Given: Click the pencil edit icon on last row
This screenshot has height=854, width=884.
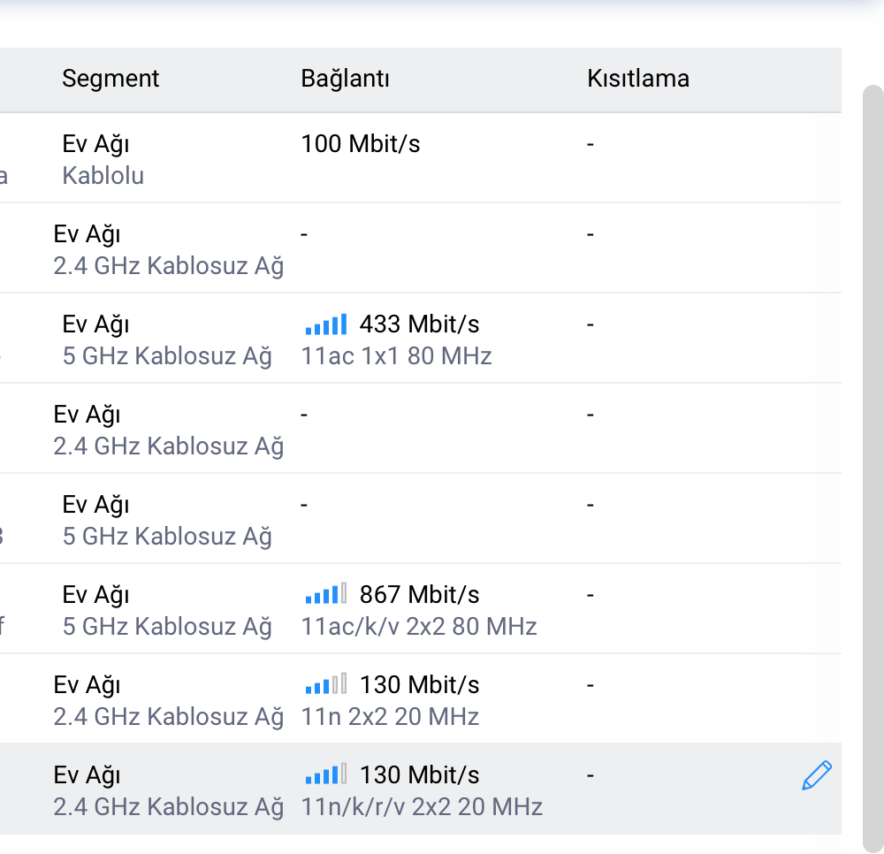Looking at the screenshot, I should pyautogui.click(x=816, y=775).
